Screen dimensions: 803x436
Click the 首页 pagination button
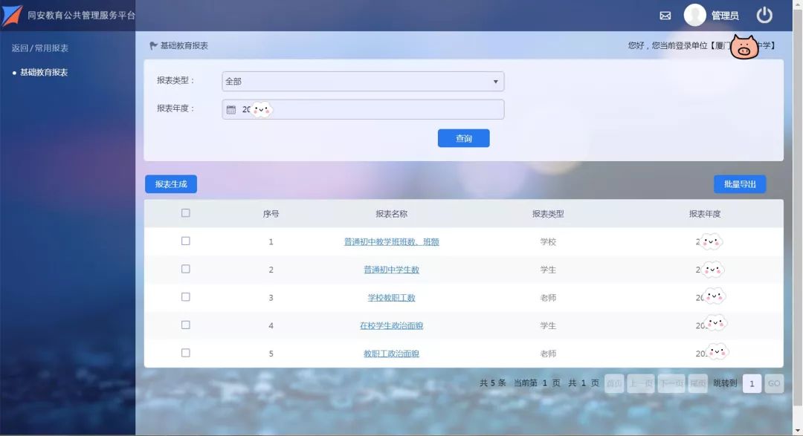click(614, 383)
